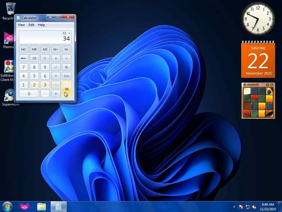282x212 pixels.
Task: Open Windows Explorer from the taskbar
Action: pyautogui.click(x=42, y=206)
